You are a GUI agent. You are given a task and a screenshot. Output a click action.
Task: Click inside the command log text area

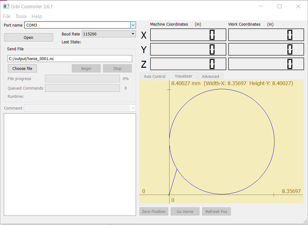coord(70,165)
